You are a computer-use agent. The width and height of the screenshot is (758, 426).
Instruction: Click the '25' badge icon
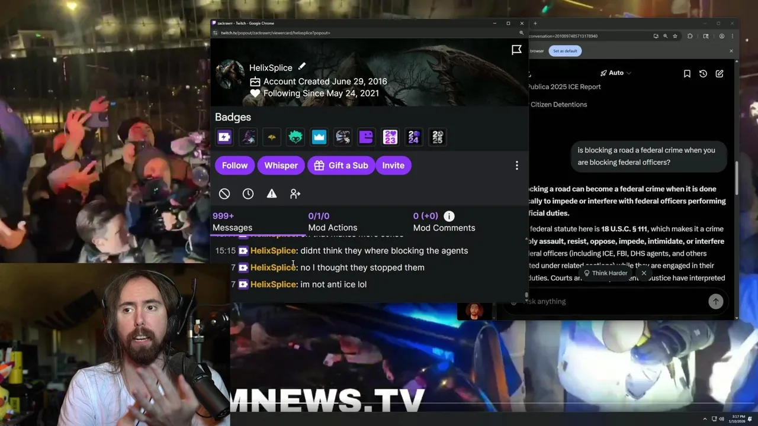click(x=438, y=137)
